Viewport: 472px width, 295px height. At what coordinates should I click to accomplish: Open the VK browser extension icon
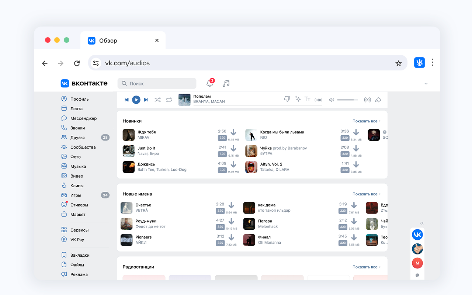coord(419,63)
